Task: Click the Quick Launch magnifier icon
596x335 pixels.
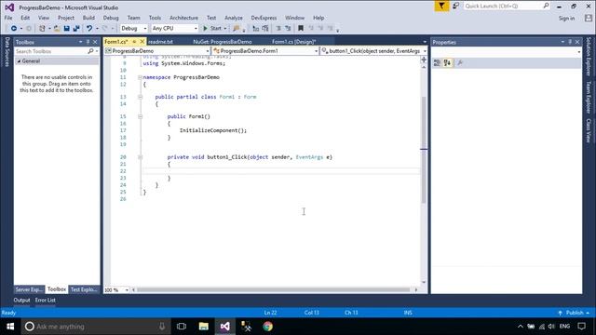Action: [546, 6]
